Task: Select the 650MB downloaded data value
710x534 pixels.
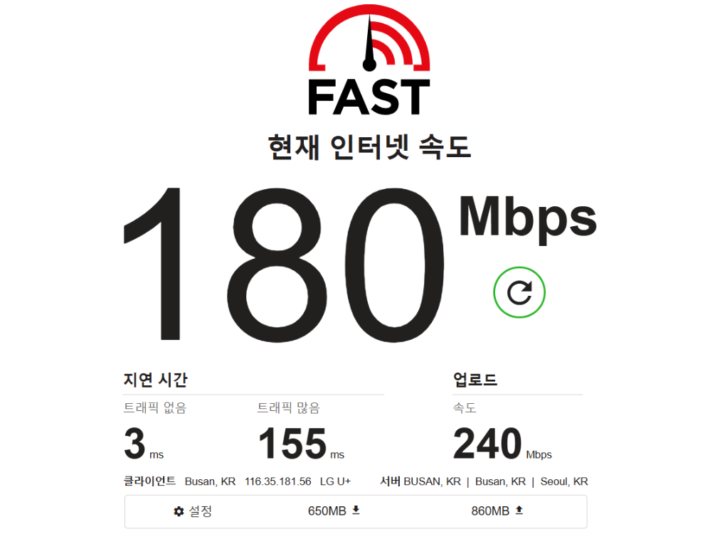Action: (327, 511)
